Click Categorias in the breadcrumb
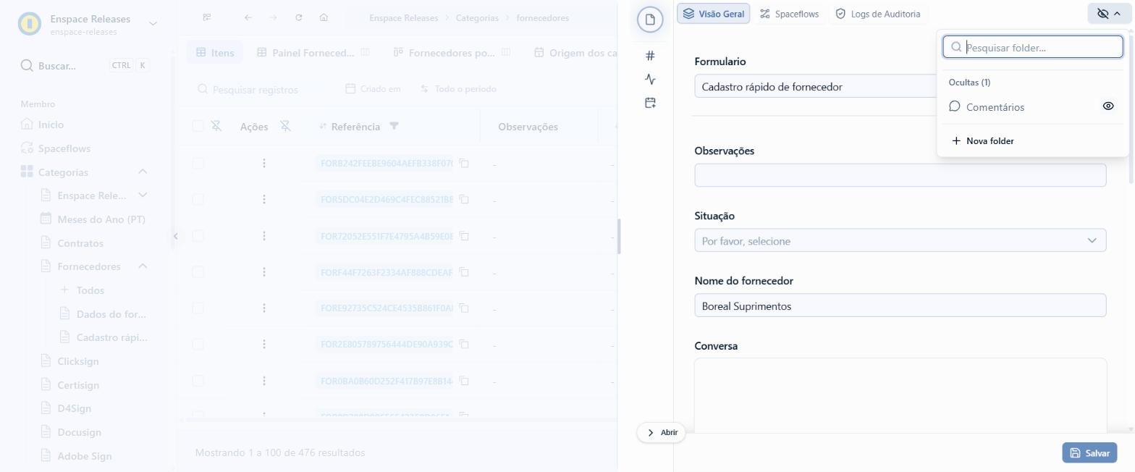 (477, 17)
